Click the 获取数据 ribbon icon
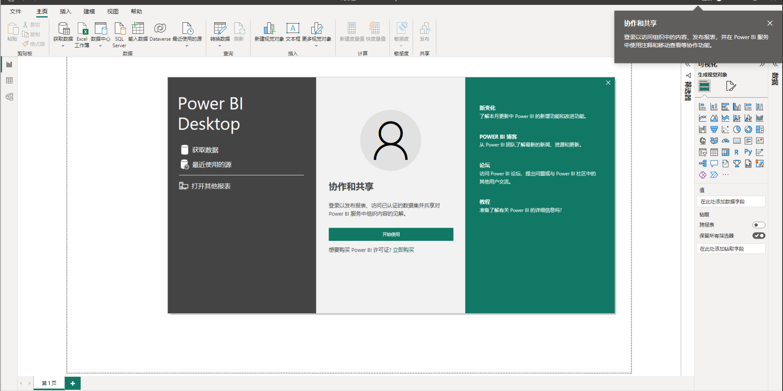Screen dimensions: 783x391 coord(63,29)
